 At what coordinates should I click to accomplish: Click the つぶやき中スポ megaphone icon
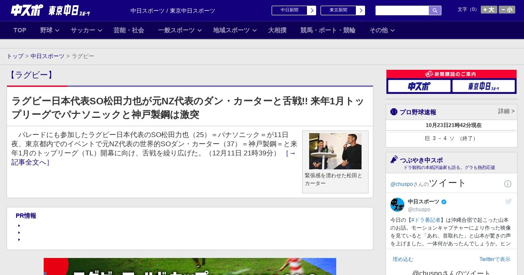[394, 160]
